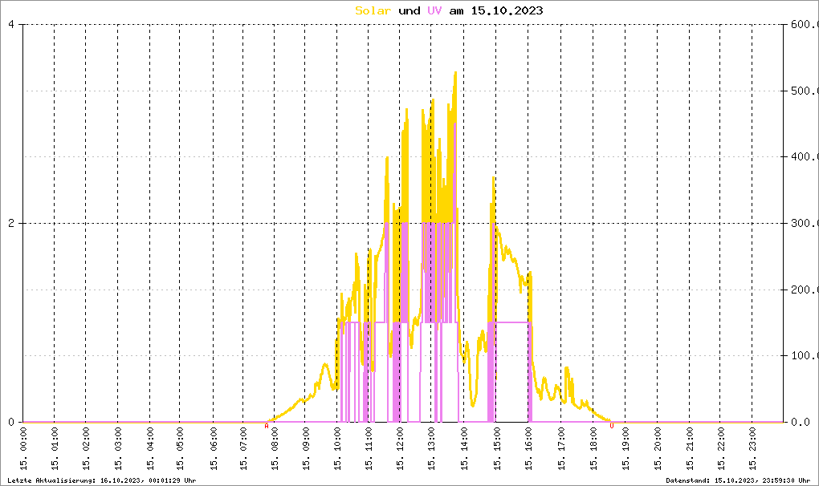The width and height of the screenshot is (819, 486).
Task: Click the '15. 20:00' time axis label
Action: point(658,448)
